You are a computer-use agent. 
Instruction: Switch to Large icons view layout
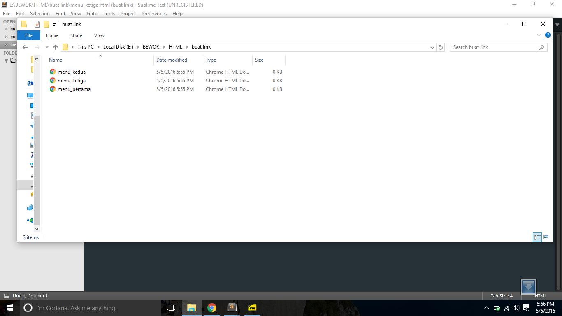546,237
